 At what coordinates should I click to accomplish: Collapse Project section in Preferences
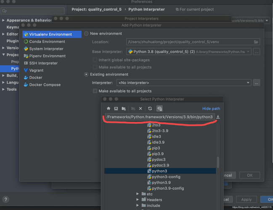tap(3, 55)
